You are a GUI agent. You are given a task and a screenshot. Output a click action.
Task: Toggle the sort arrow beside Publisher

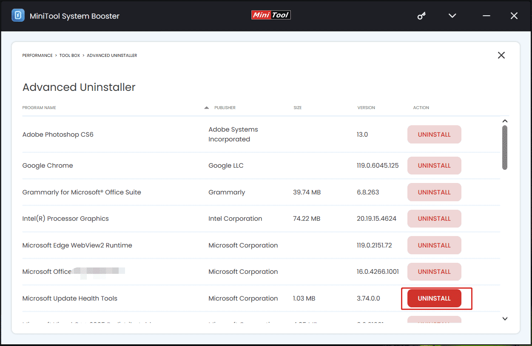pos(207,108)
